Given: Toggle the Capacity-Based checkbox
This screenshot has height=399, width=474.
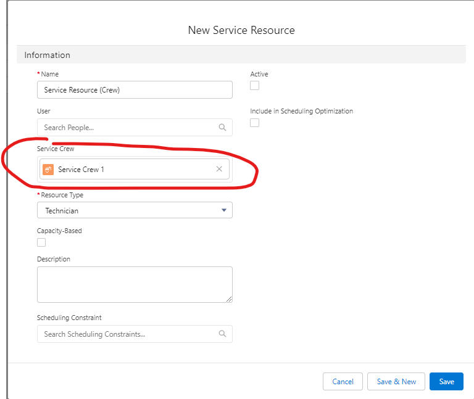Looking at the screenshot, I should tap(41, 242).
